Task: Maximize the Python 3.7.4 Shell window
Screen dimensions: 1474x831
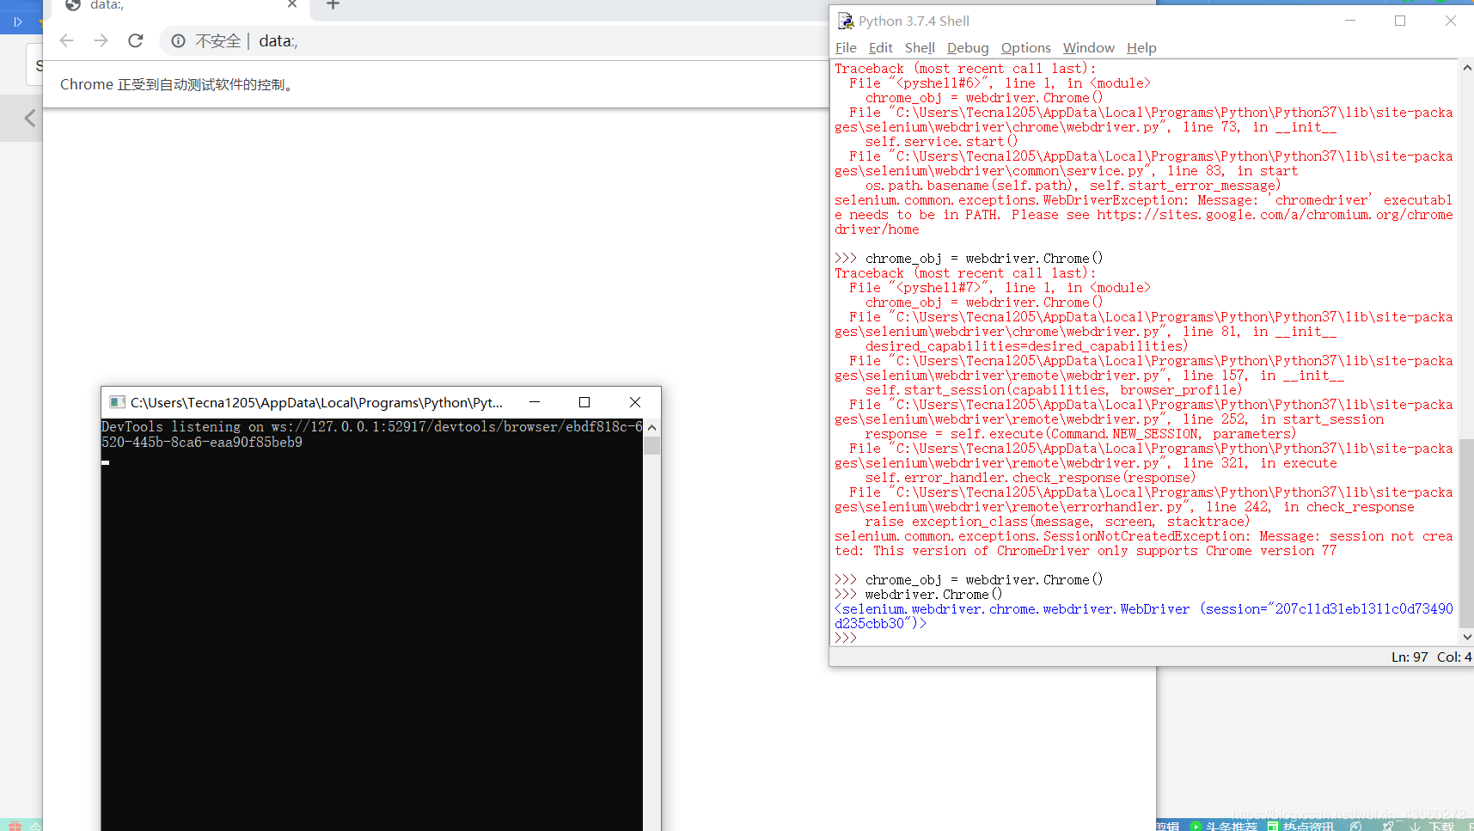Action: point(1400,21)
